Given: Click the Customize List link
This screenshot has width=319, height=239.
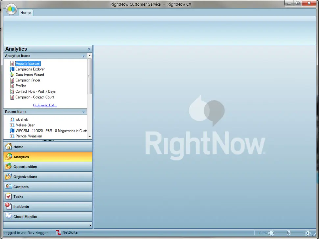Looking at the screenshot, I should [x=45, y=105].
